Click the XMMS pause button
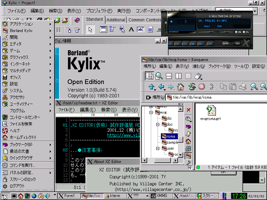This screenshot has width=267, height=200. pos(186,44)
